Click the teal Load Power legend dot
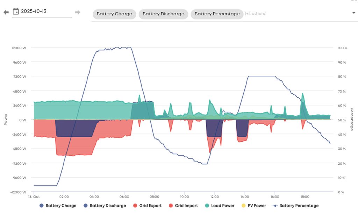Viewport: 358px width, 214px height. pyautogui.click(x=207, y=206)
